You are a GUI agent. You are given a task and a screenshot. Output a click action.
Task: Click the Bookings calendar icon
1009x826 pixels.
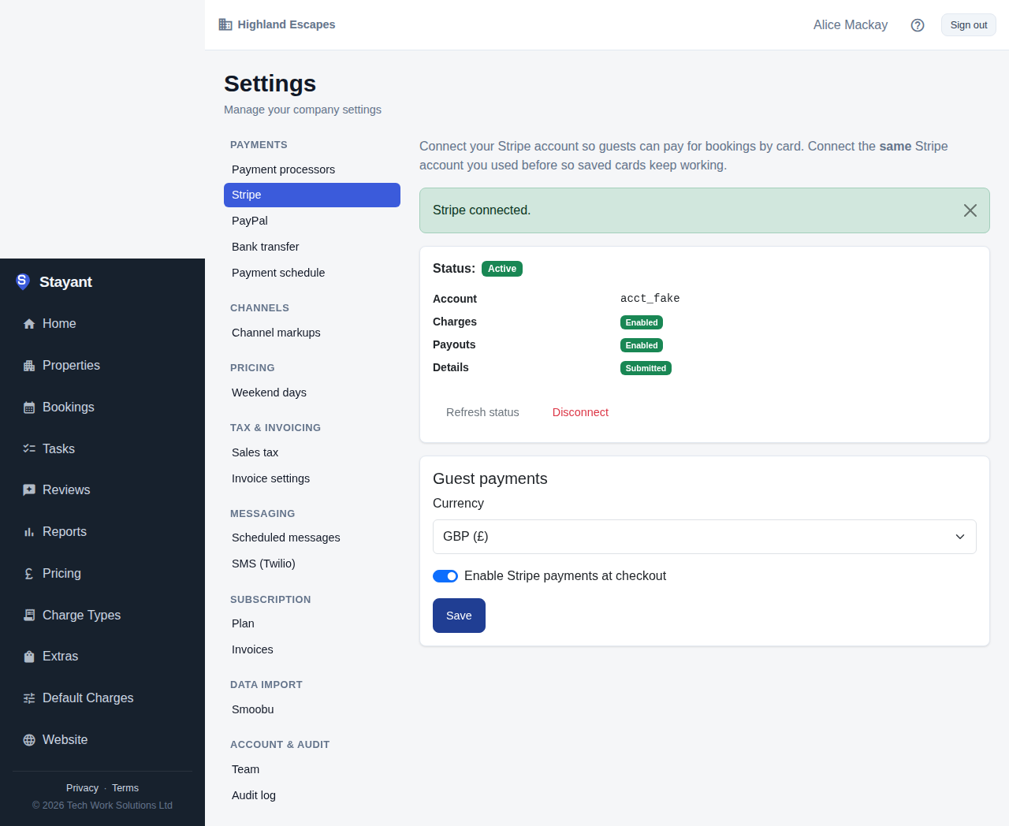(29, 407)
